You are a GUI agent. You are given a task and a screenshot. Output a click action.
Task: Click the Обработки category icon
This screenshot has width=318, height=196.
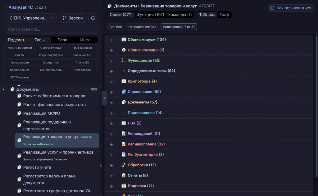coord(124,165)
